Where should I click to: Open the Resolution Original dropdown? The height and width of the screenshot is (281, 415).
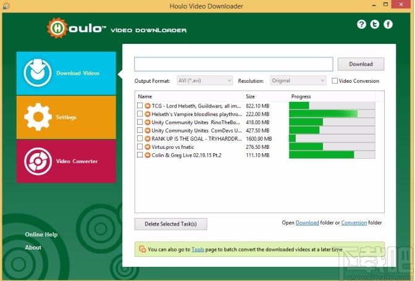click(298, 80)
